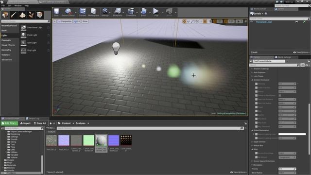Toggle Persistent Level visibility eye

[252, 22]
